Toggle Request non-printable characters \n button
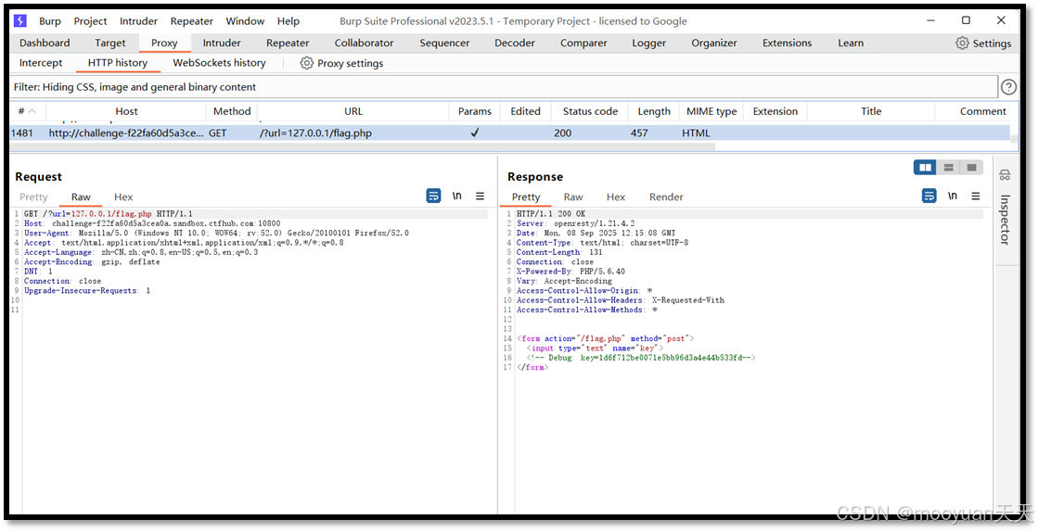 click(456, 196)
